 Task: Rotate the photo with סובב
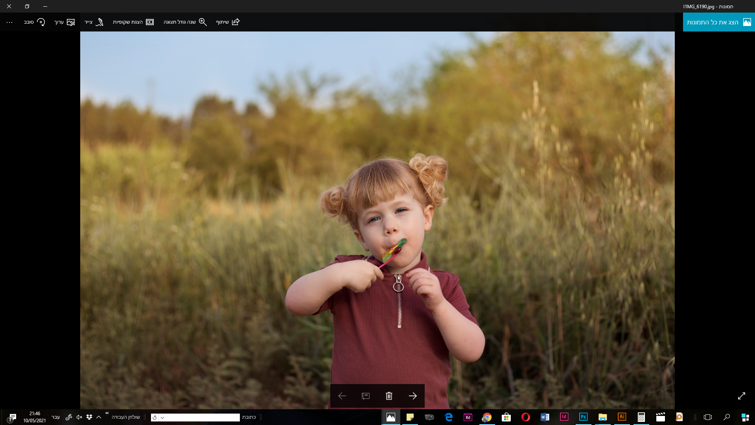click(41, 22)
